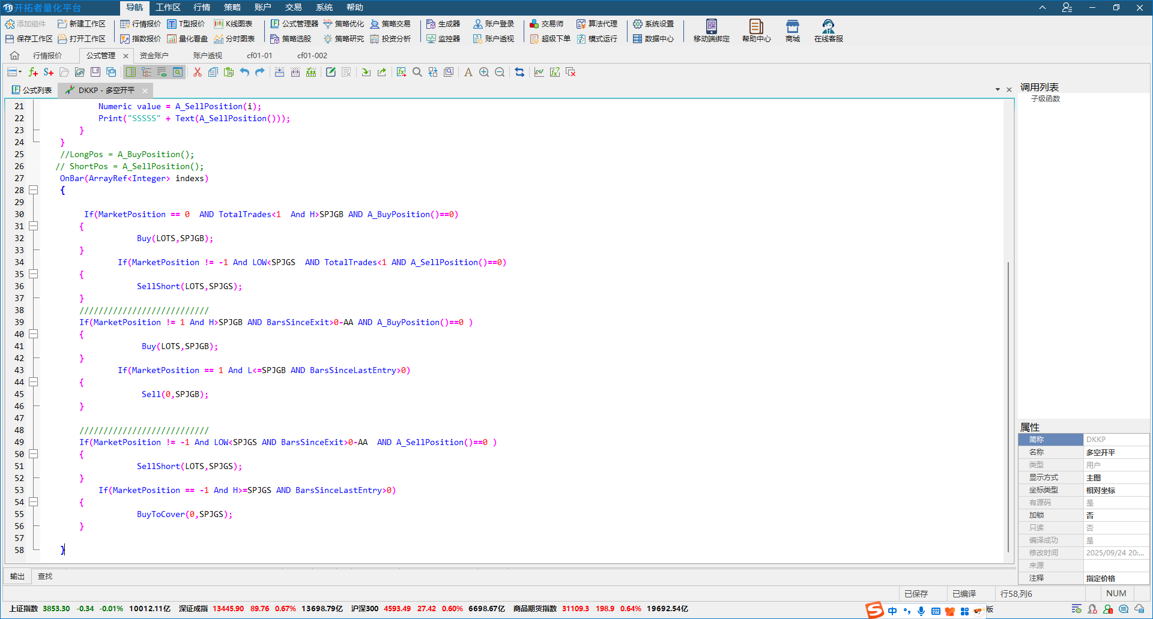Collapse code fold marker at line 40
1153x619 pixels.
pyautogui.click(x=34, y=334)
